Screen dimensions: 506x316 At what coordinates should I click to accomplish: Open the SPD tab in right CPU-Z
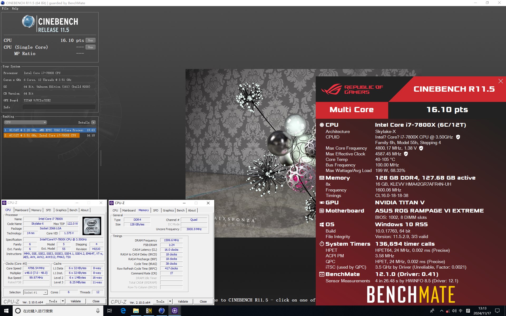tap(155, 210)
